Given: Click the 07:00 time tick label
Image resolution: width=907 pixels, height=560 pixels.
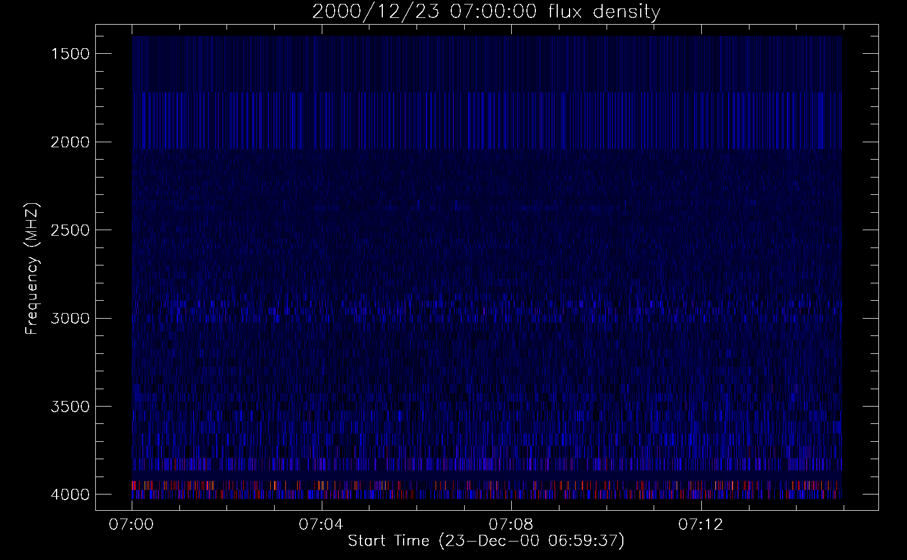Looking at the screenshot, I should pyautogui.click(x=131, y=525).
